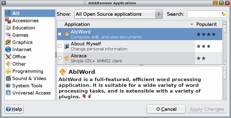The width and height of the screenshot is (231, 118).
Task: Open the window menu in title bar
Action: point(4,3)
